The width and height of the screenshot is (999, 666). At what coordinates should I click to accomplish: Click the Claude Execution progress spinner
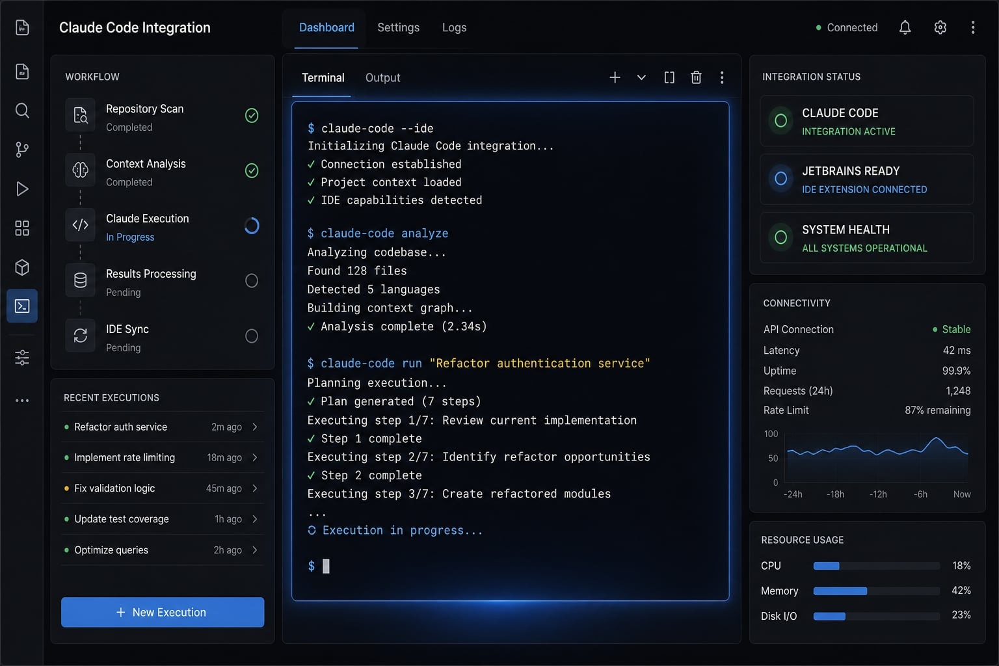(252, 226)
